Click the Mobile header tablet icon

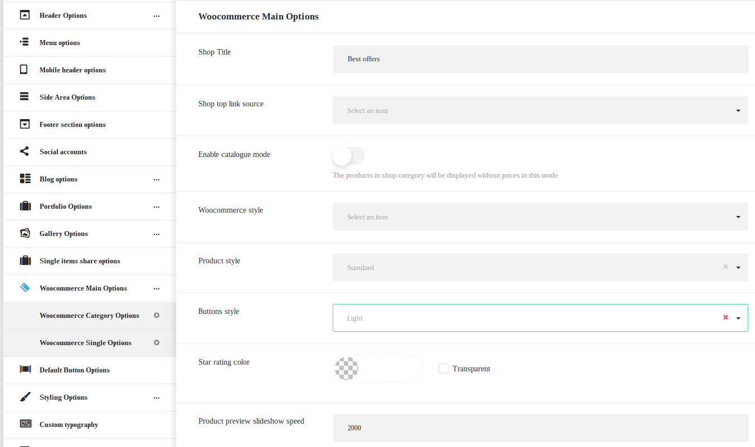[x=24, y=70]
